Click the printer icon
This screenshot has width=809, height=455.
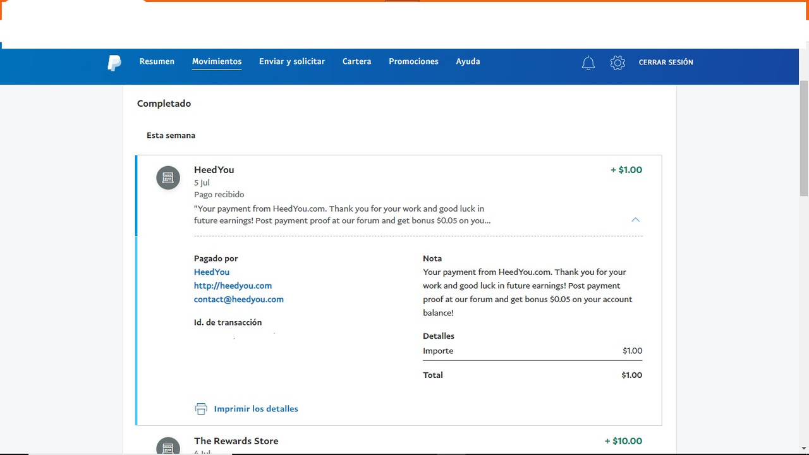click(x=201, y=409)
